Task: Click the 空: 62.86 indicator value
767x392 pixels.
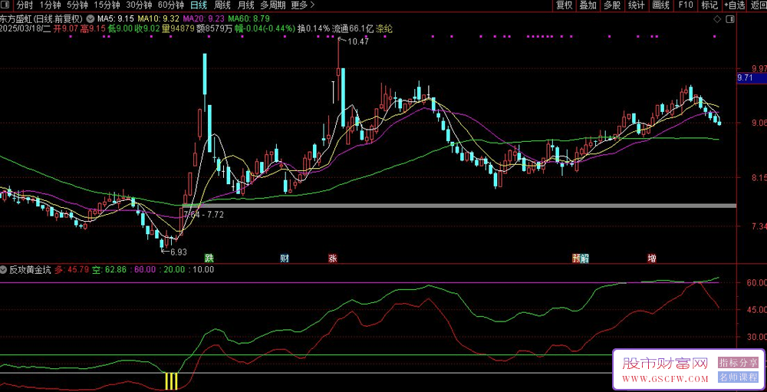Action: 110,269
